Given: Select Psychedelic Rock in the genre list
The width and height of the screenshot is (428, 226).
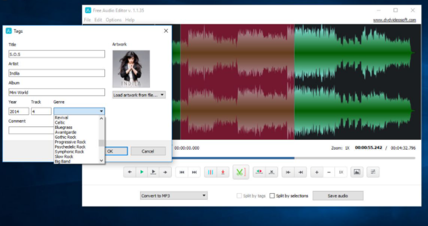Looking at the screenshot, I should click(x=76, y=147).
